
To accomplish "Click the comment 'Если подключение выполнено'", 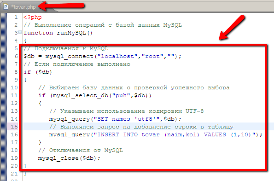I will click(77, 64).
